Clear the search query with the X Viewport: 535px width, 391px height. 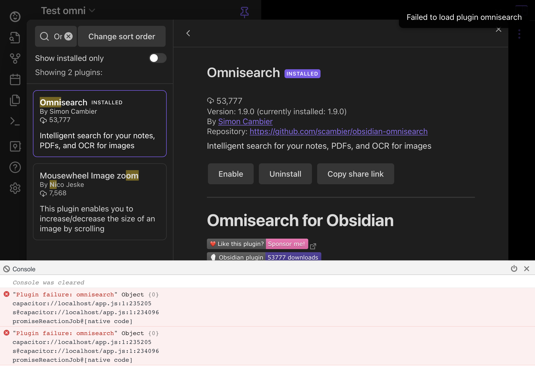(x=68, y=36)
